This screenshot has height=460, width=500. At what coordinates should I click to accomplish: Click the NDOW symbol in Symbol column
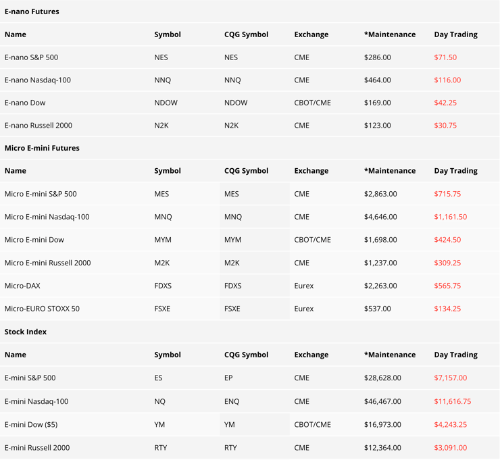(x=166, y=103)
